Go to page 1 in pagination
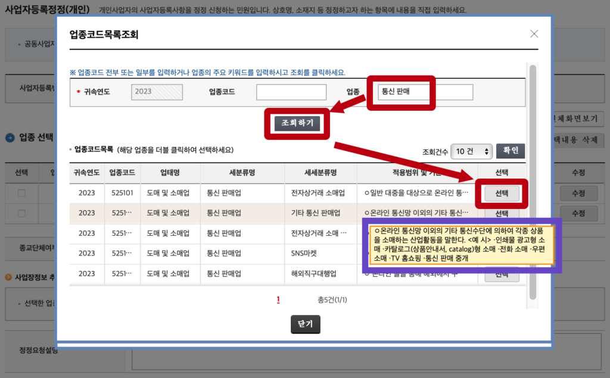 [x=278, y=299]
